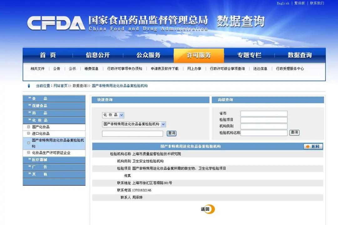This screenshot has width=338, height=225.
Task: Click the 查询 button in 快速查询 panel
Action: [171, 133]
